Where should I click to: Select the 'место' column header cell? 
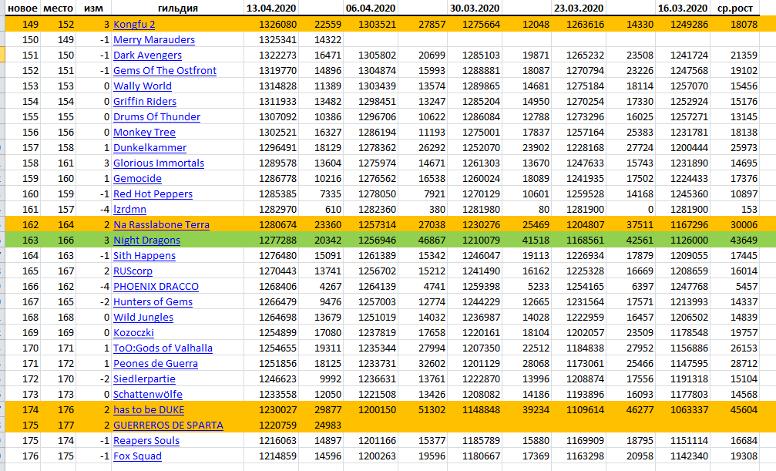pyautogui.click(x=58, y=8)
